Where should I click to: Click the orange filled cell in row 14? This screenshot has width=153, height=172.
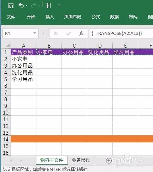click(82, 139)
